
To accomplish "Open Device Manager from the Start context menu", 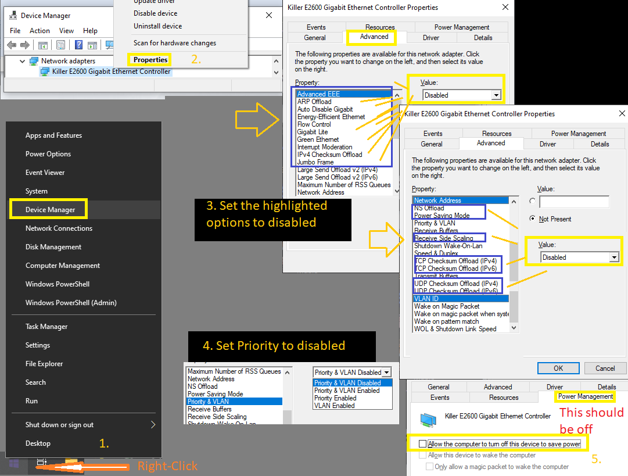I will tap(50, 210).
